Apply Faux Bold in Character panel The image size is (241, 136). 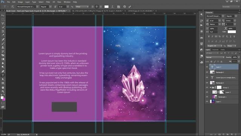(209, 37)
